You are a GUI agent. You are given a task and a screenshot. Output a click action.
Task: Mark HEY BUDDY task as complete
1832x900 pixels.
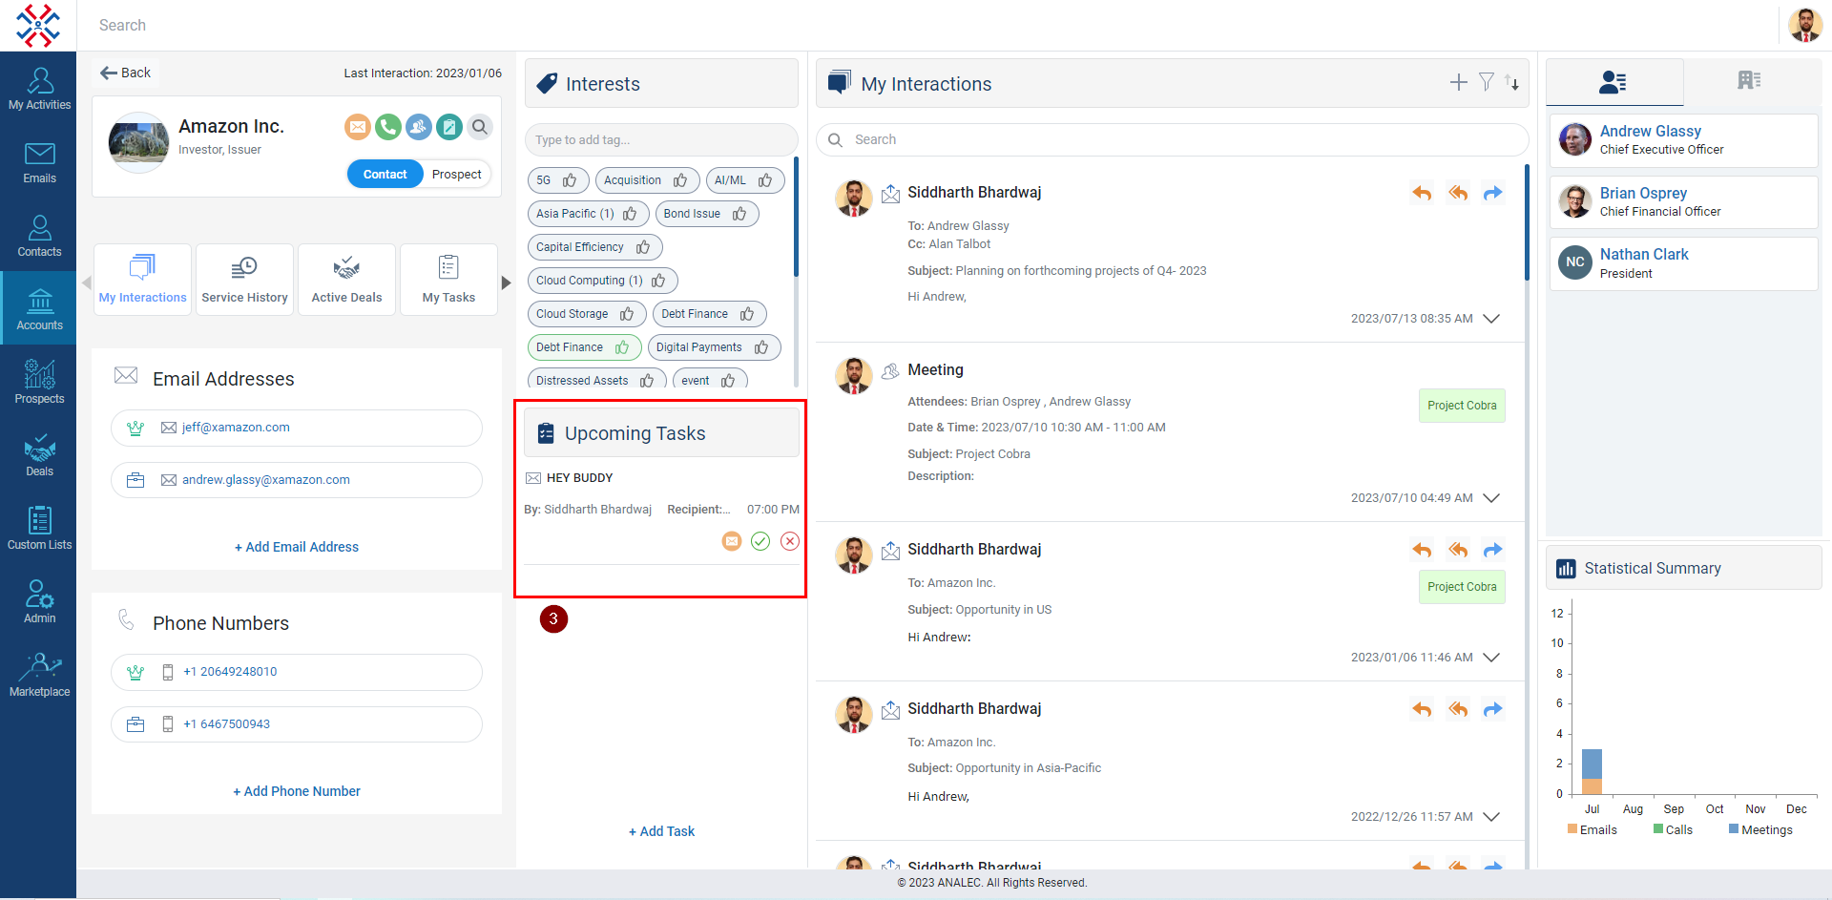[x=760, y=541]
